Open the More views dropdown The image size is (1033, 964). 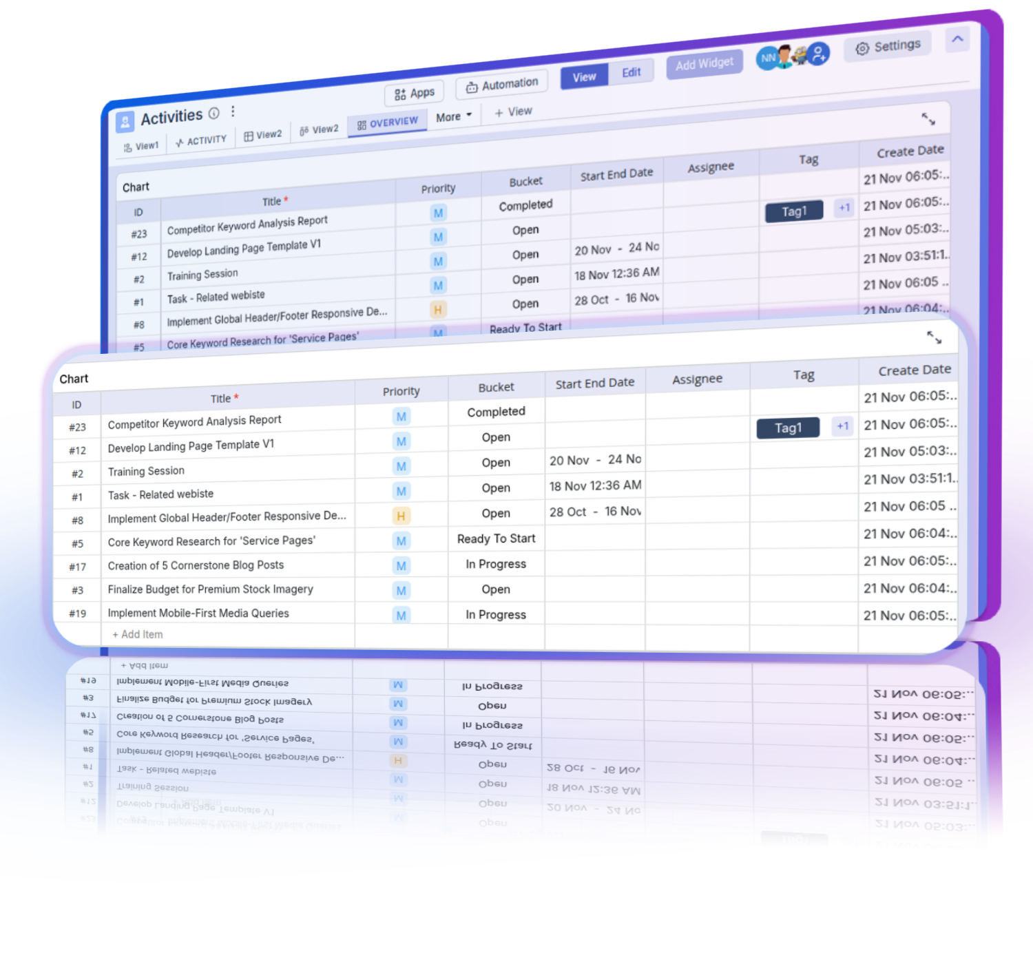click(x=454, y=117)
